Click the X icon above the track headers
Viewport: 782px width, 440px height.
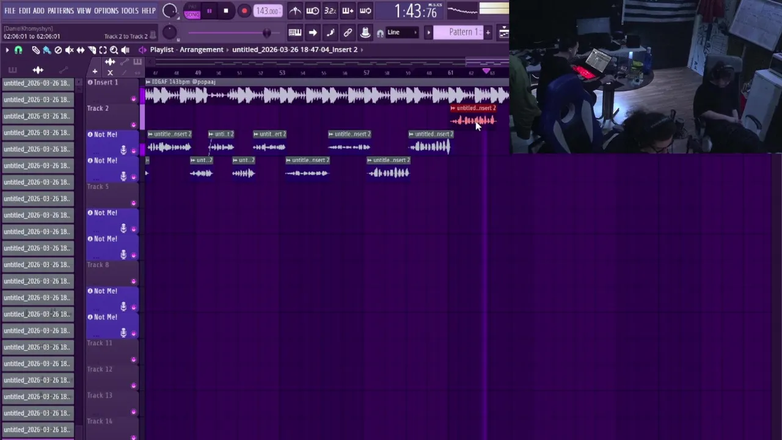pyautogui.click(x=110, y=72)
